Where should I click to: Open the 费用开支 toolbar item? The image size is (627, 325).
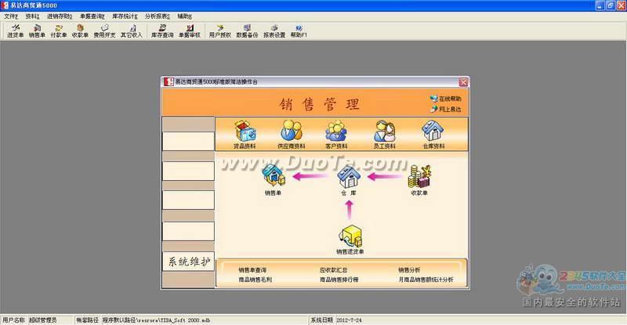coord(104,31)
